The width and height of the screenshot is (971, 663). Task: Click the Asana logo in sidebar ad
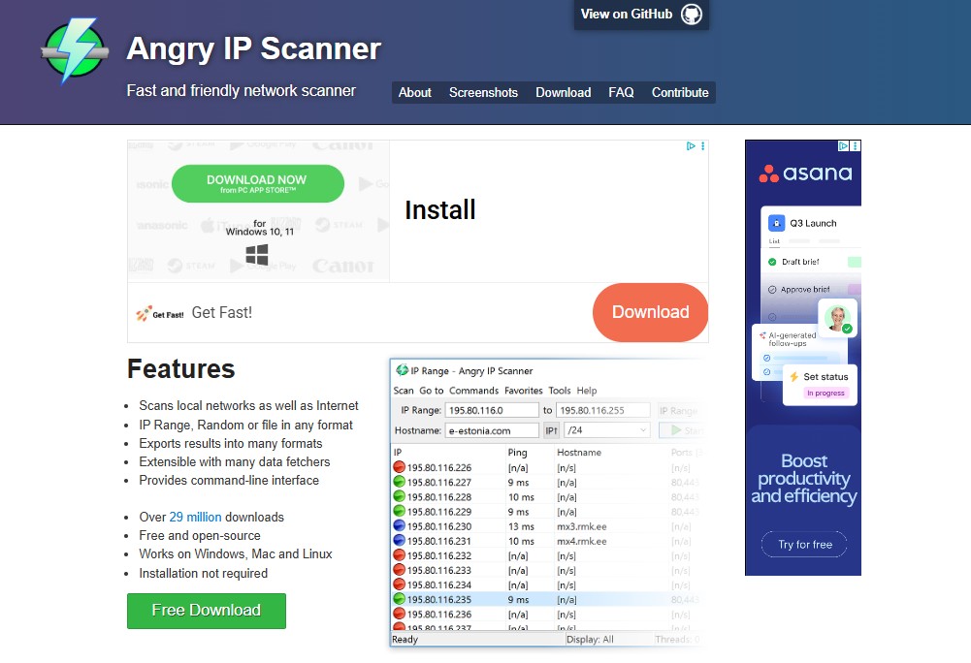click(x=805, y=174)
